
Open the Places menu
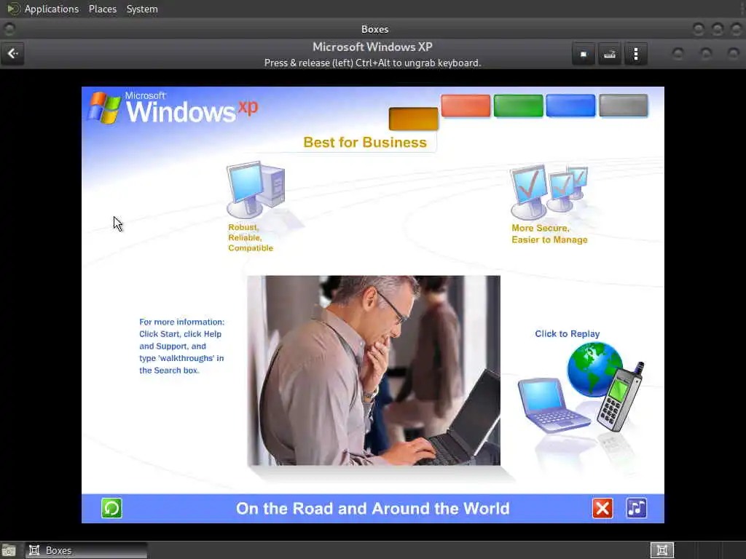point(102,9)
